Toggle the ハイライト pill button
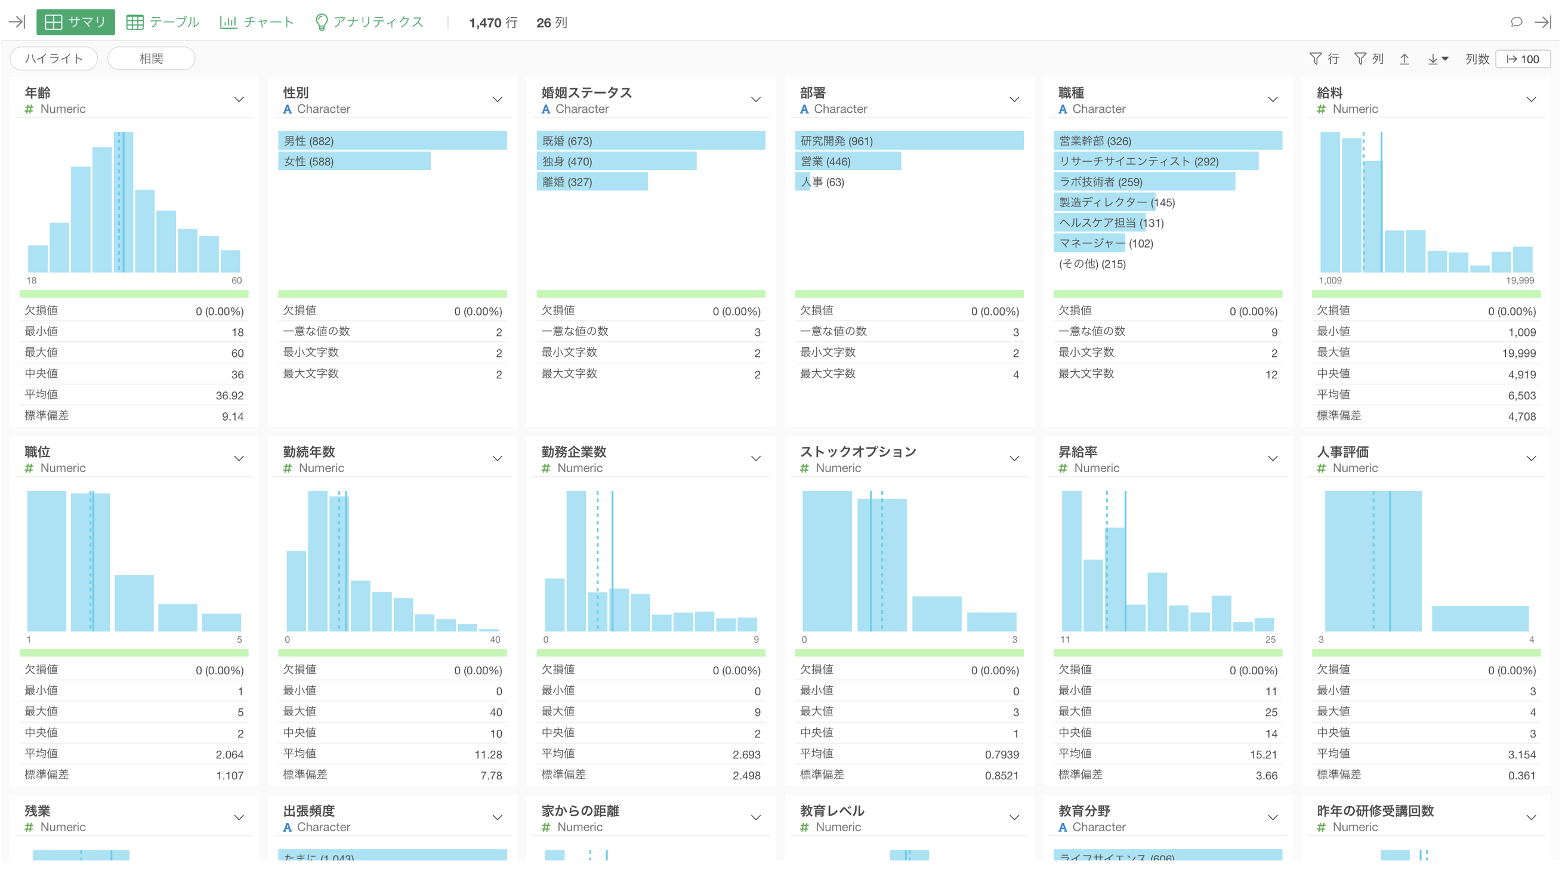The image size is (1562, 870). click(54, 59)
